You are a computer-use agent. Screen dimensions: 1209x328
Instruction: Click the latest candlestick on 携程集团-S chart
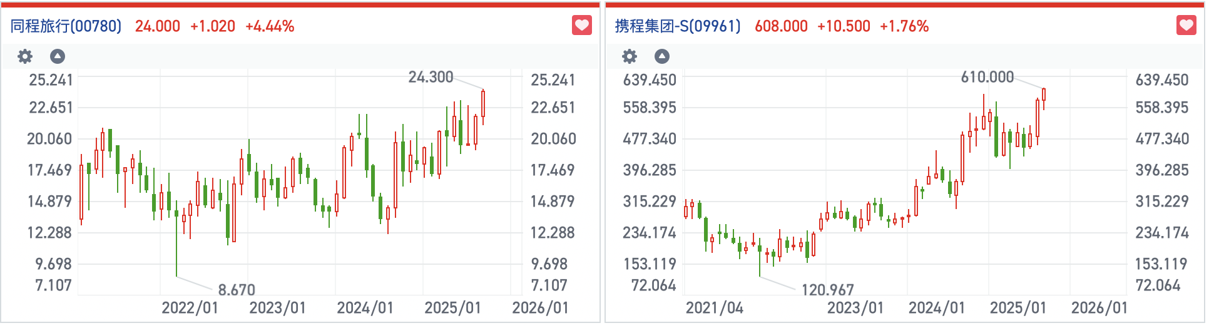1044,95
